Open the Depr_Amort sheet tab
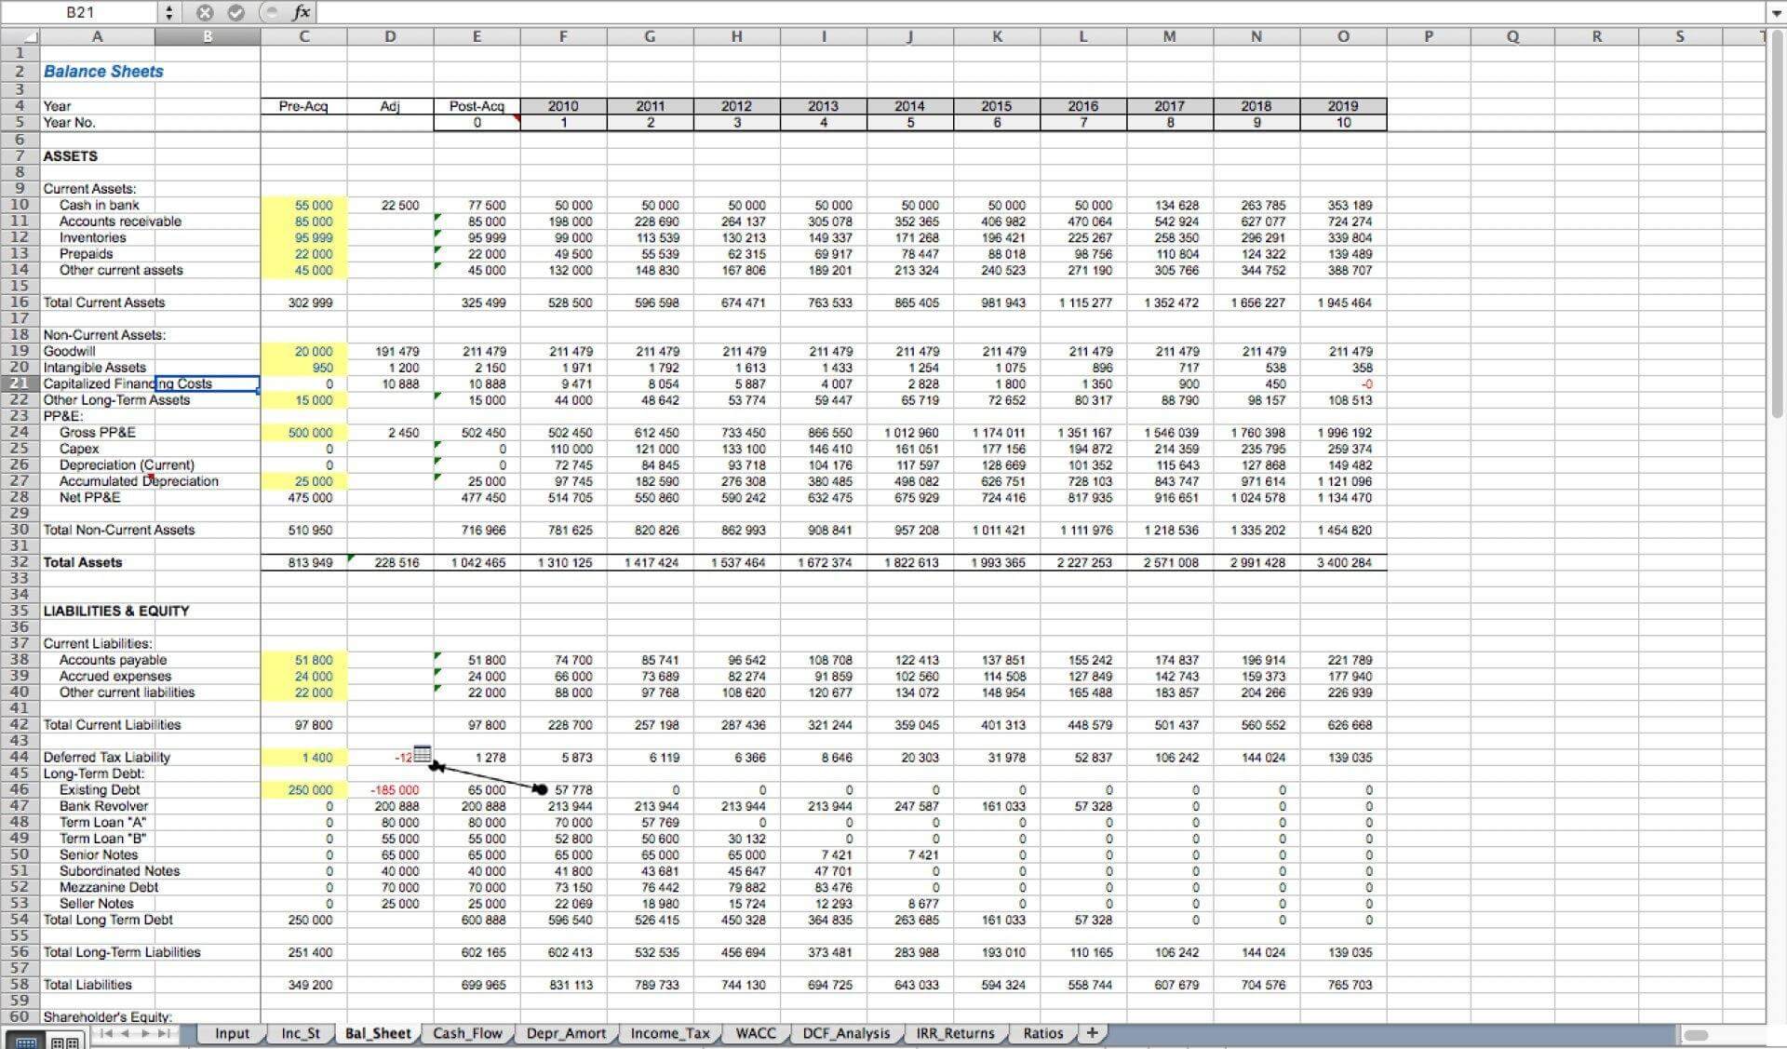The image size is (1787, 1049). pos(566,1033)
